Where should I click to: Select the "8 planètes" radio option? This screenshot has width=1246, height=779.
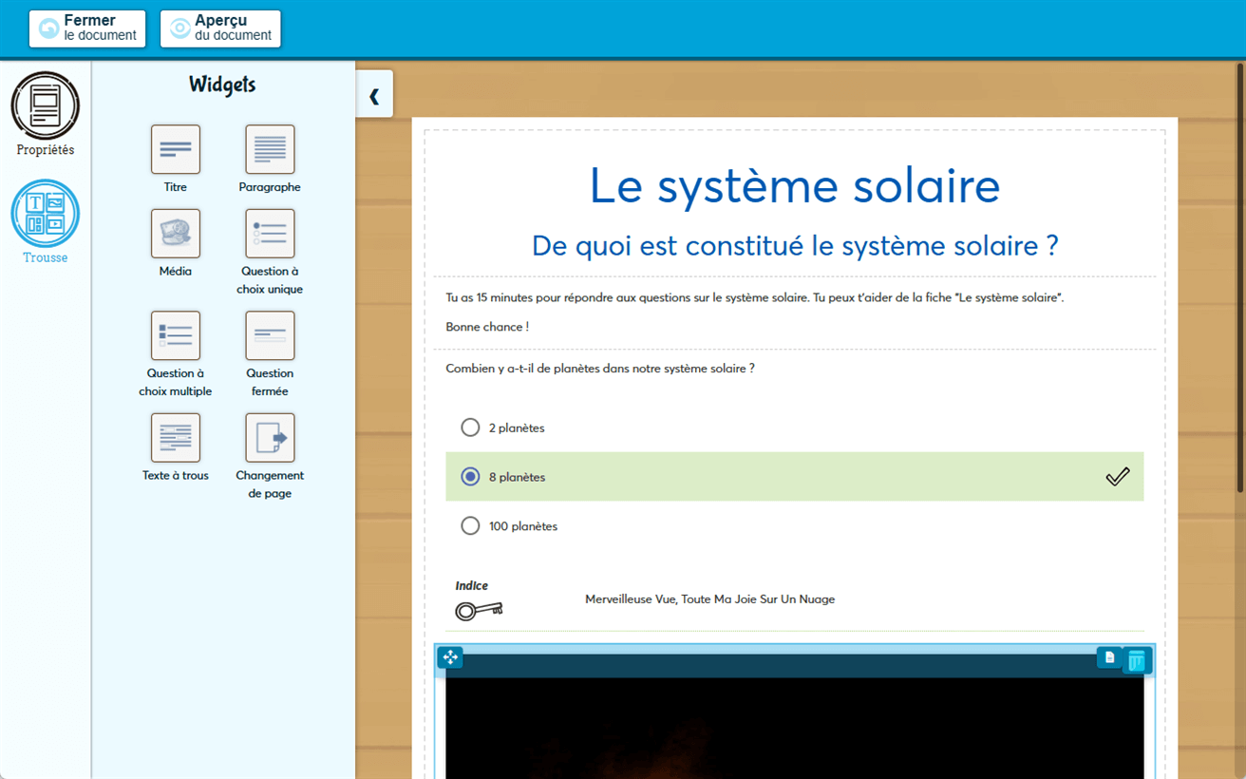click(470, 477)
